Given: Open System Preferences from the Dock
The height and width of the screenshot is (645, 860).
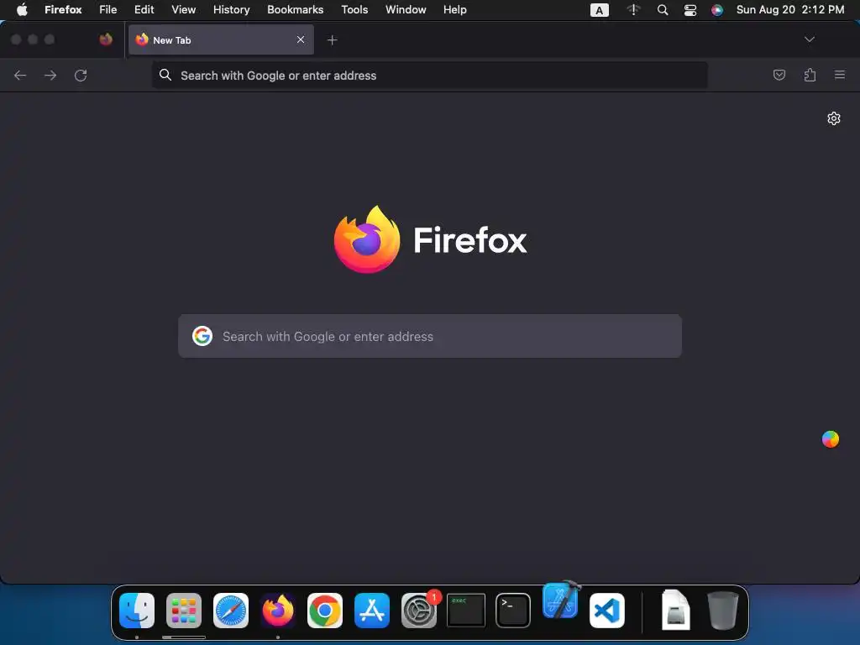Looking at the screenshot, I should pyautogui.click(x=419, y=611).
